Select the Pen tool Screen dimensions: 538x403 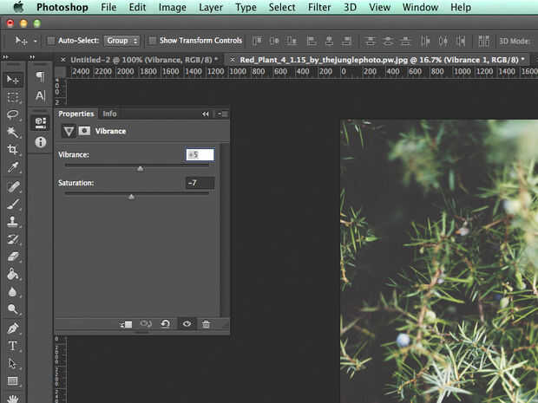13,328
